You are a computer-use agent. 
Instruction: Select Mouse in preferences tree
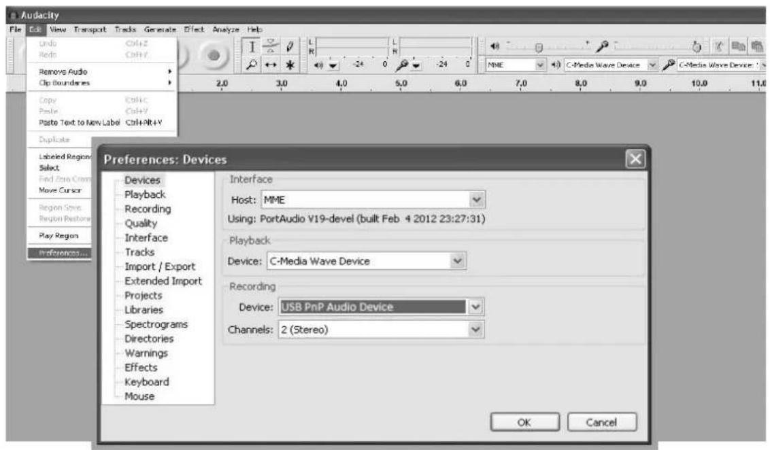[x=139, y=396]
